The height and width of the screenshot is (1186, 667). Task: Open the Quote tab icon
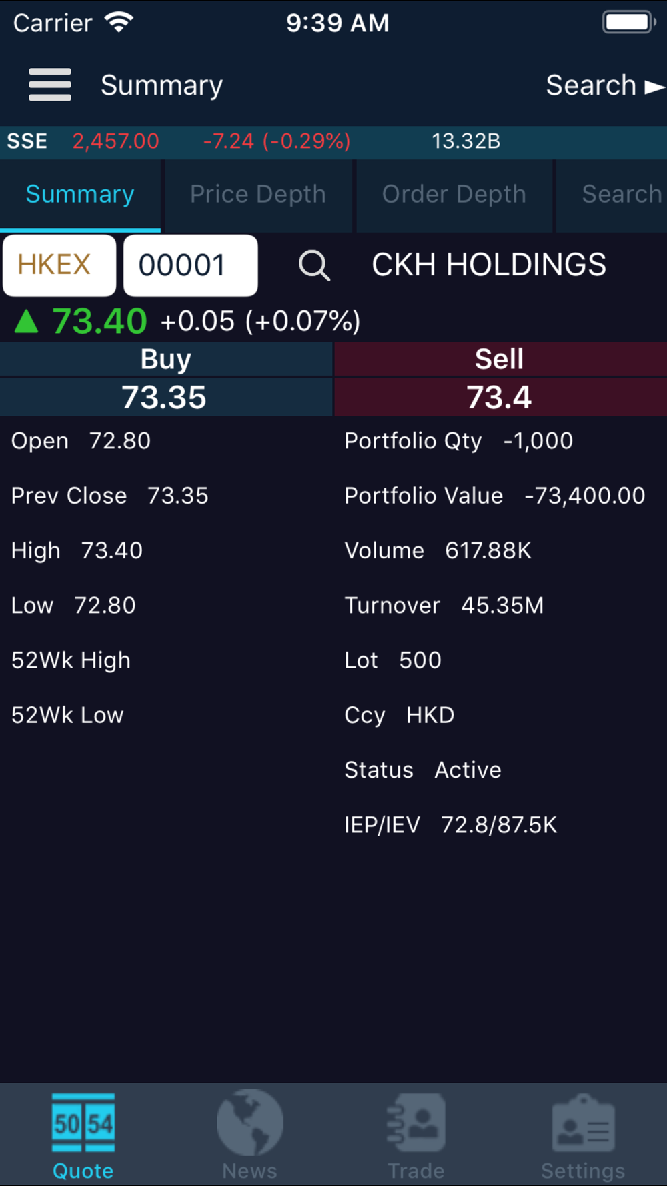pyautogui.click(x=83, y=1123)
